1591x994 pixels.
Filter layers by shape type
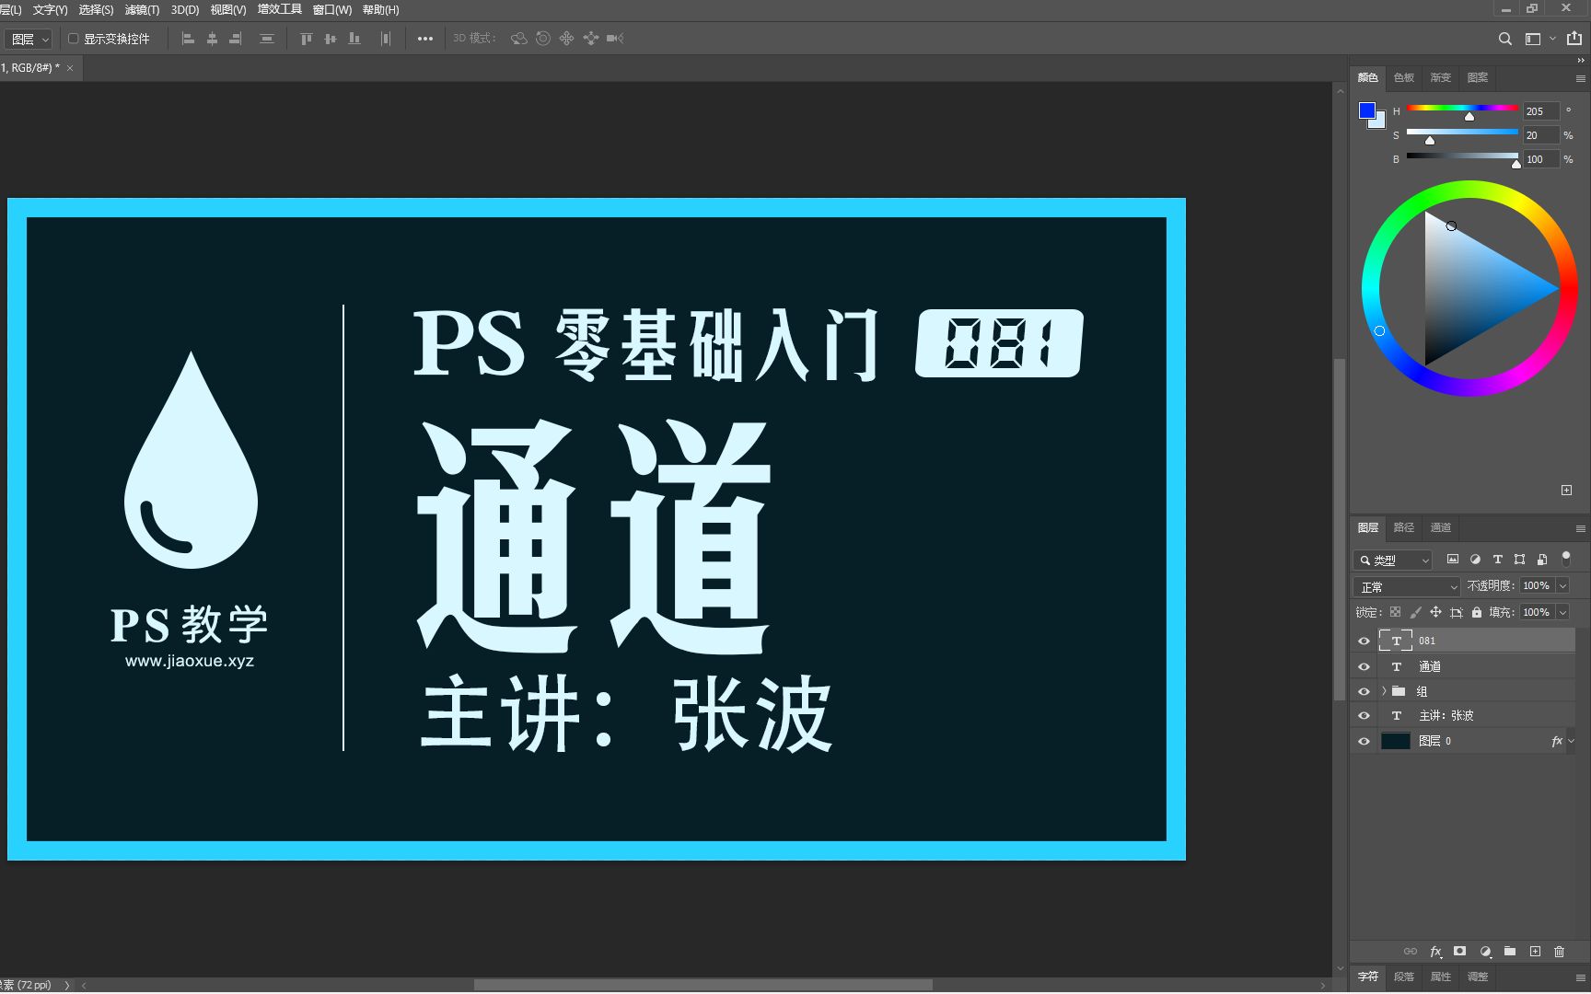(1519, 559)
